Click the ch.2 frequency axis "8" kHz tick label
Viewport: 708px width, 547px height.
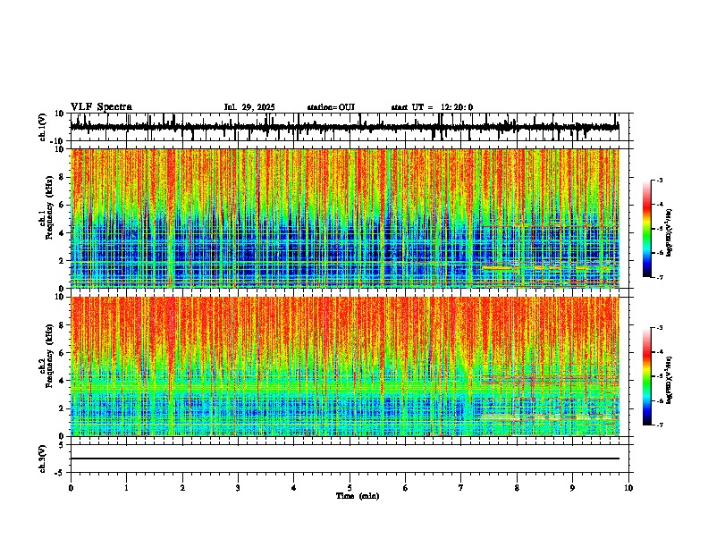click(x=62, y=325)
